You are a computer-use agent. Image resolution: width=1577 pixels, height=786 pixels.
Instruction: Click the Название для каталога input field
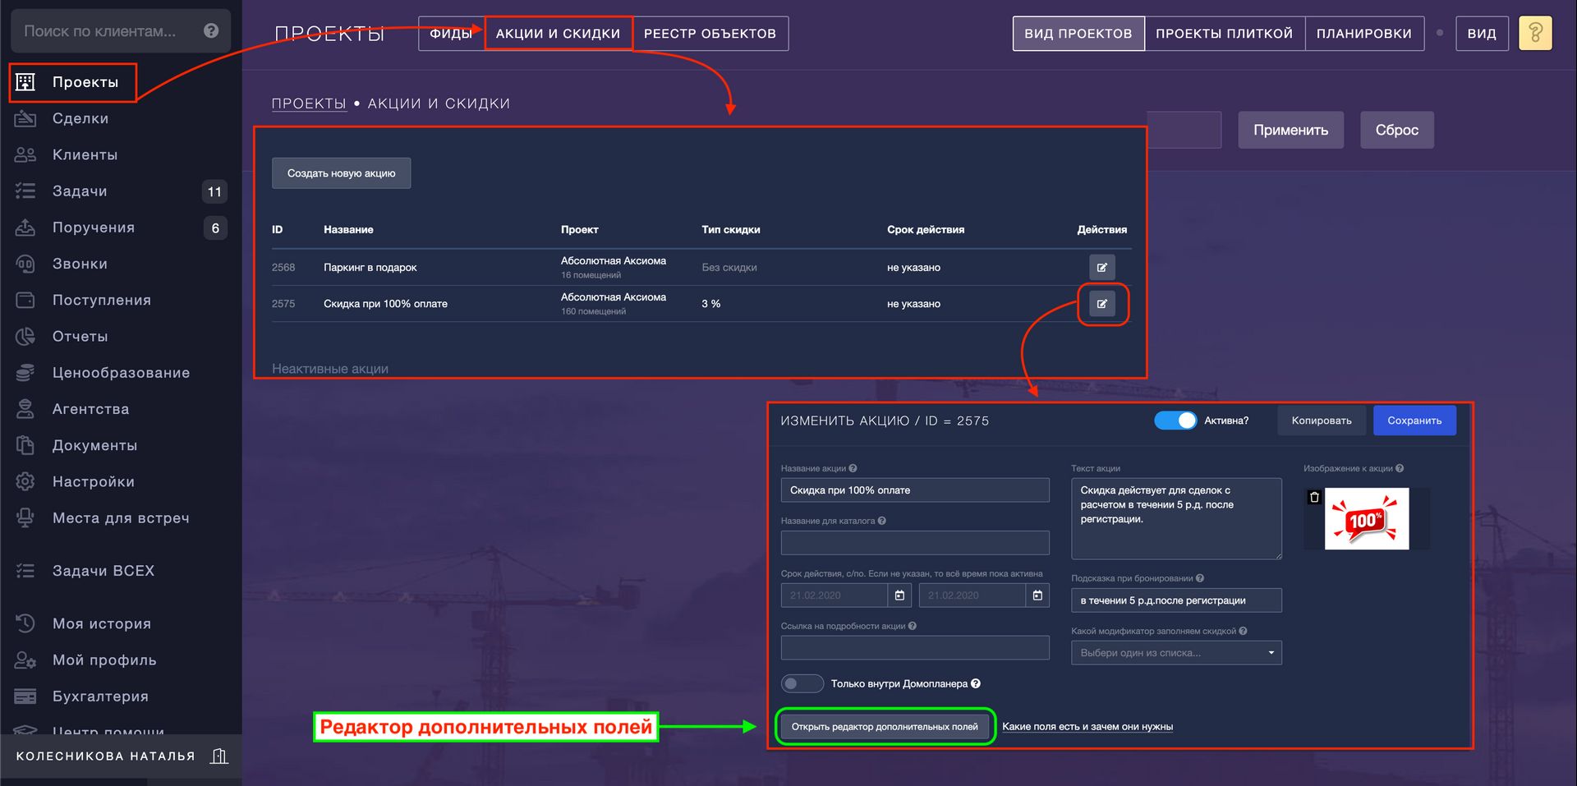(x=914, y=543)
